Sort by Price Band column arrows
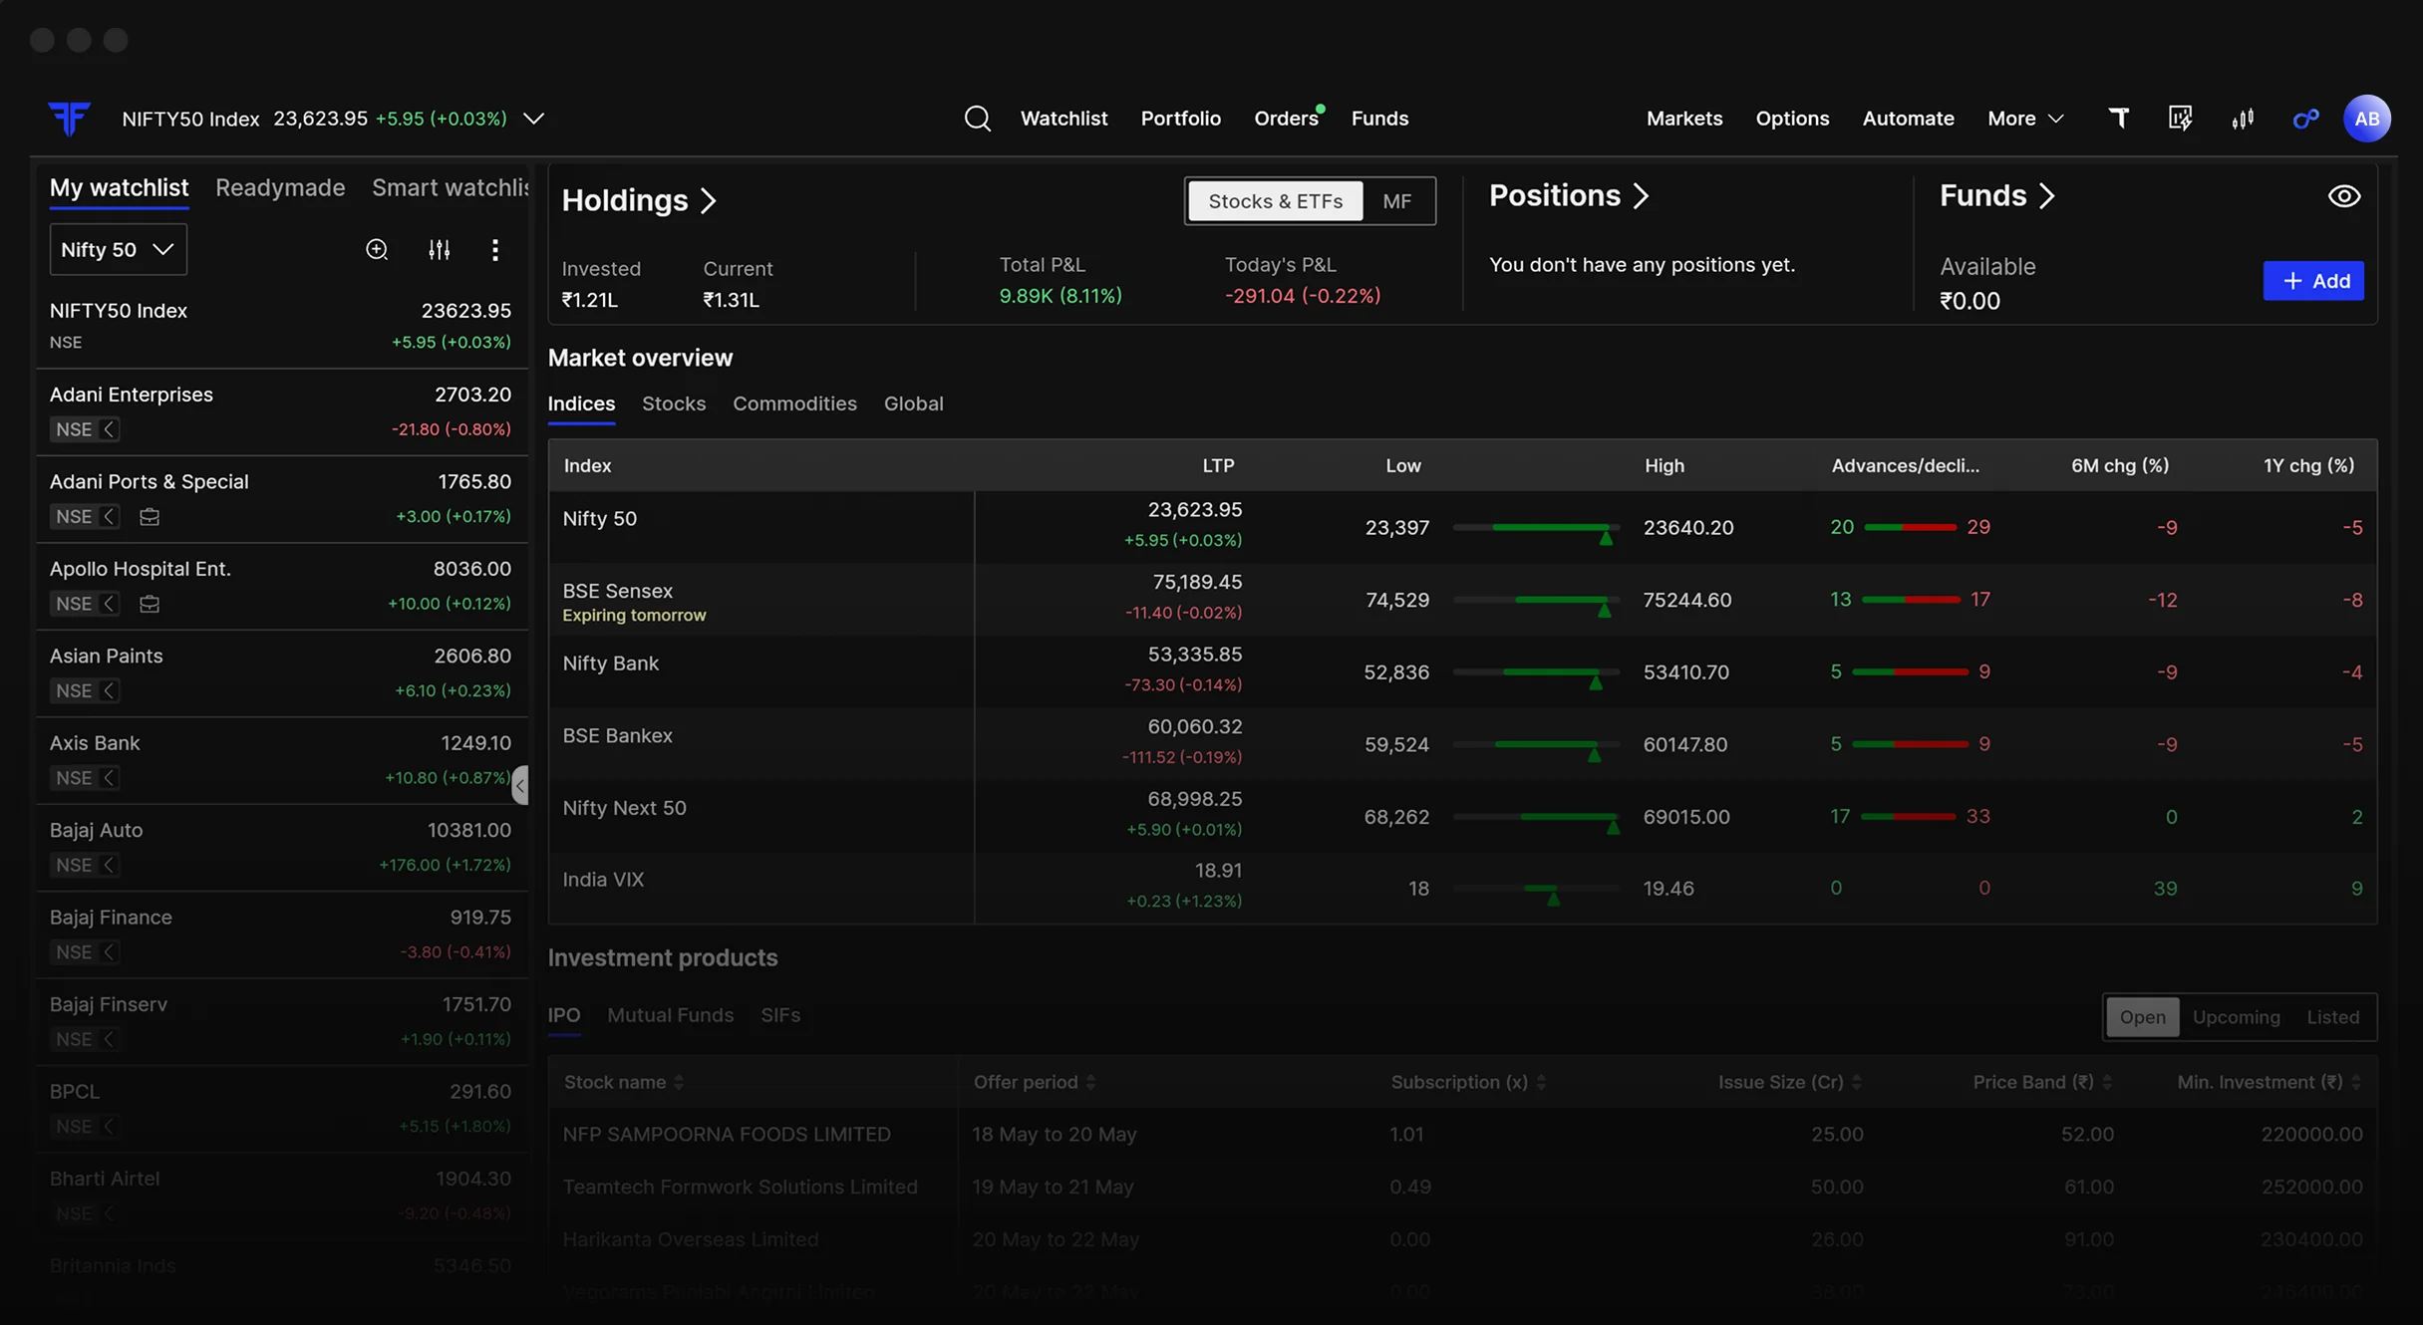Screen dimensions: 2423x1325 (x=2107, y=1082)
